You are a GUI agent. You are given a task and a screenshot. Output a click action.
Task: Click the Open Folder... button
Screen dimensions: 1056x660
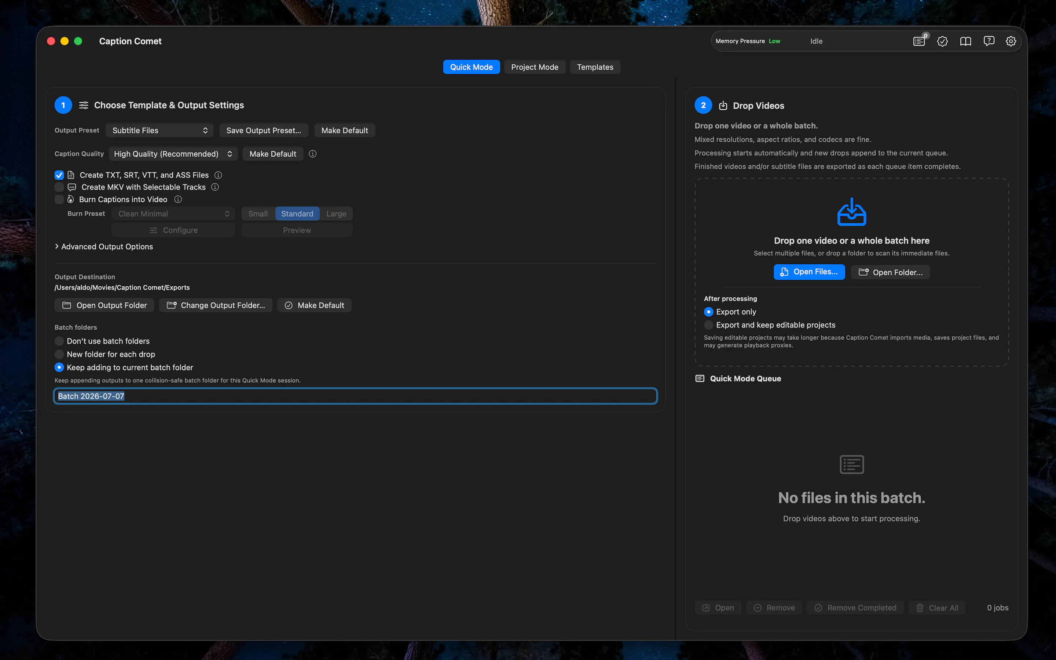pyautogui.click(x=890, y=272)
